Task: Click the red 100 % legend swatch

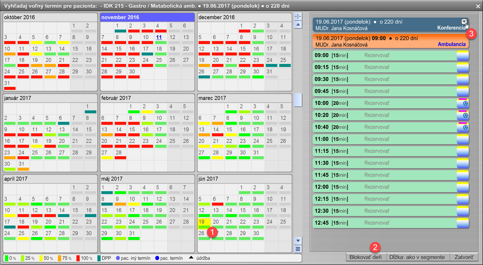Action: (x=78, y=258)
